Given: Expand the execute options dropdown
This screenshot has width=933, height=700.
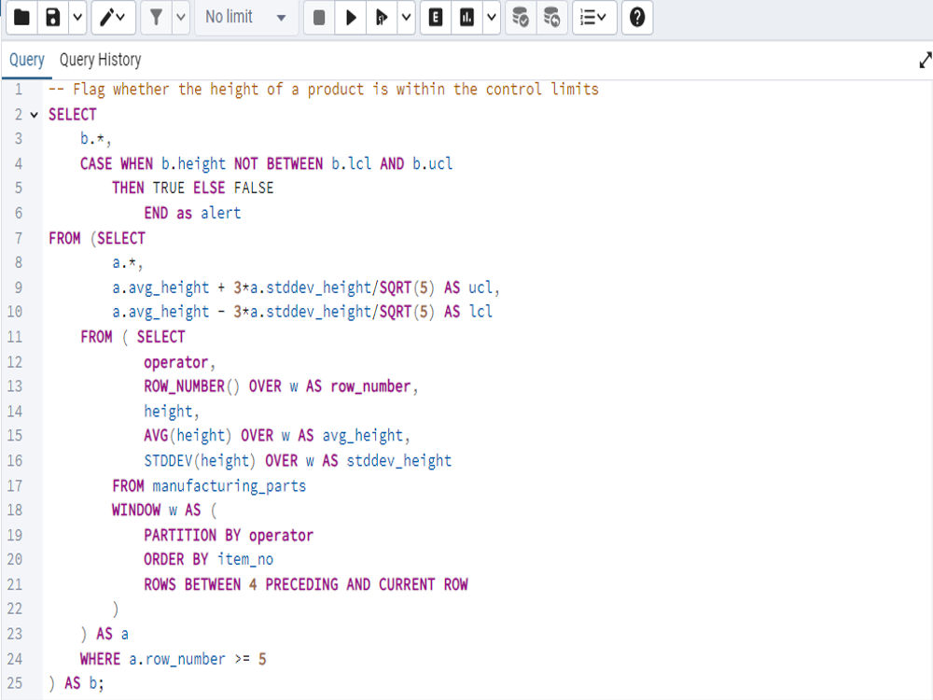Looking at the screenshot, I should click(406, 17).
